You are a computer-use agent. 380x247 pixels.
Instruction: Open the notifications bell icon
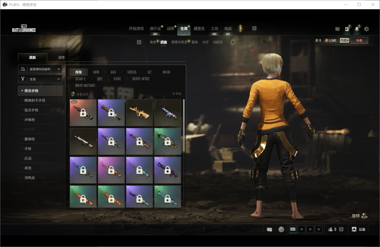[x=357, y=29]
